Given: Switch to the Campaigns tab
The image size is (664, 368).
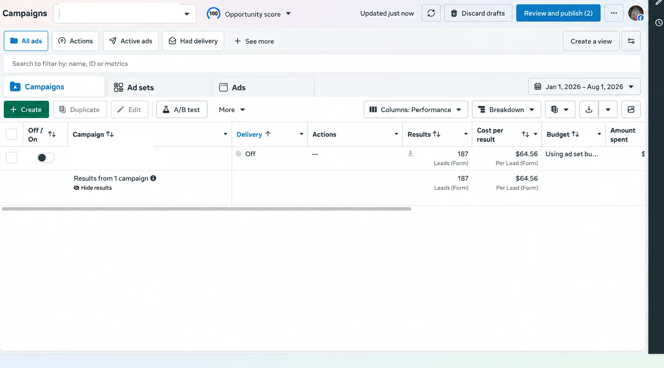Looking at the screenshot, I should point(54,87).
